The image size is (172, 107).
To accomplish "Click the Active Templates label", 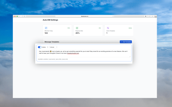I will tap(111, 31).
